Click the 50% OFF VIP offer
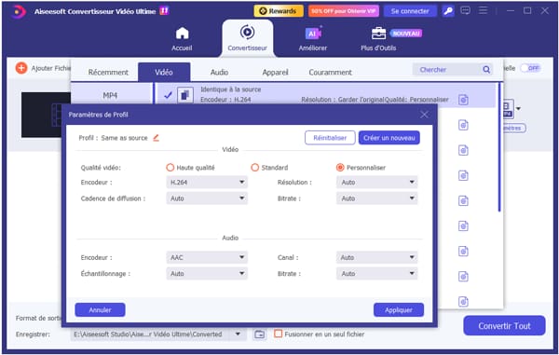The image size is (559, 355). (344, 11)
